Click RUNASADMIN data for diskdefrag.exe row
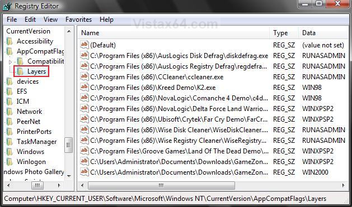 click(323, 56)
